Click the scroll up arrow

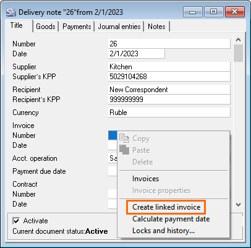coord(239,40)
